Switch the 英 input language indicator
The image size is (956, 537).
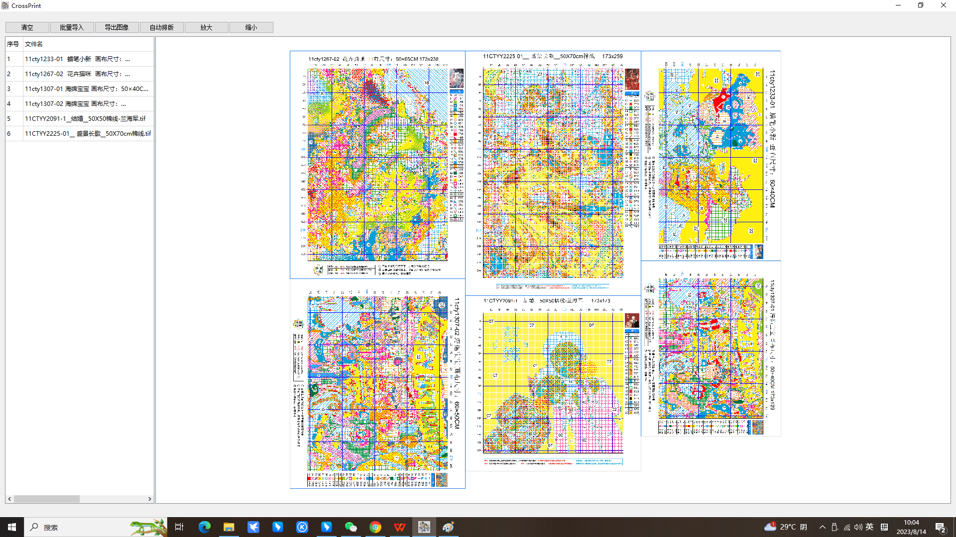[869, 527]
